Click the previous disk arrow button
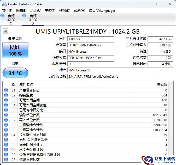 [x=5, y=31]
